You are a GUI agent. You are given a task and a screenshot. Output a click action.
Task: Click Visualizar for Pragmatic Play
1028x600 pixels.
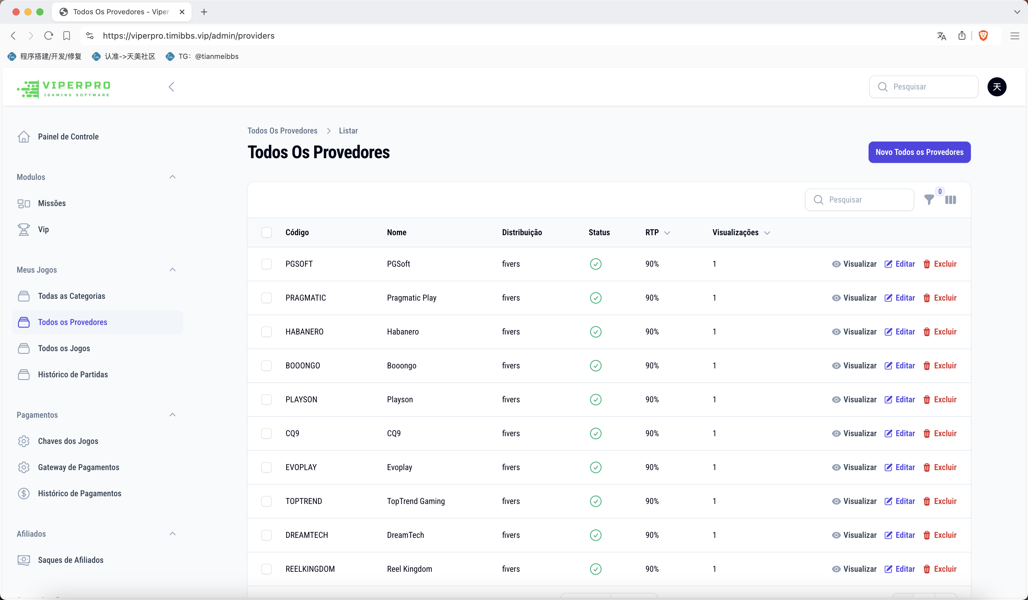coord(854,298)
